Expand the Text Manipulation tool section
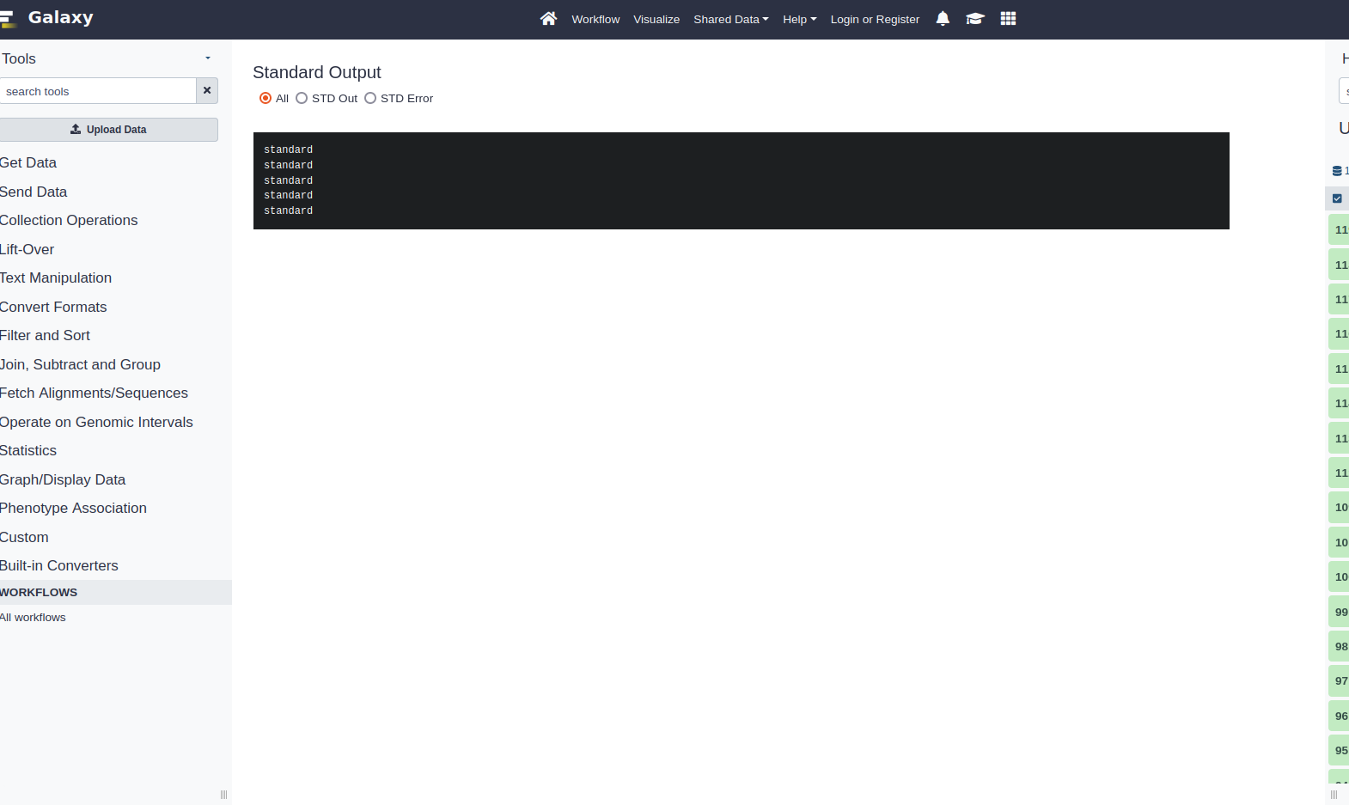Viewport: 1349px width, 805px height. click(56, 277)
